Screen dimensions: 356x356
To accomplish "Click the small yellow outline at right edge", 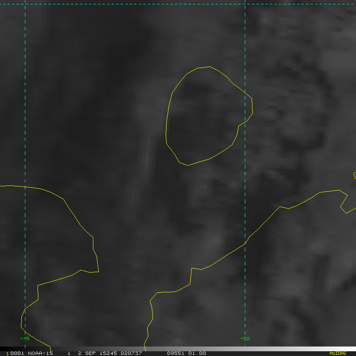I will coord(354,176).
